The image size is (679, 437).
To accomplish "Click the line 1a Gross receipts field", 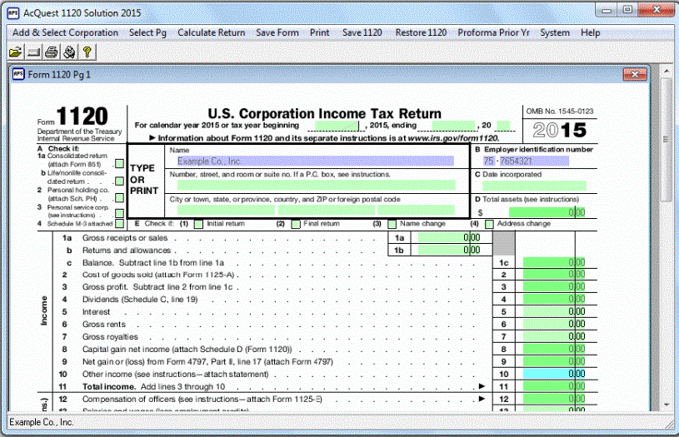I will pos(450,237).
